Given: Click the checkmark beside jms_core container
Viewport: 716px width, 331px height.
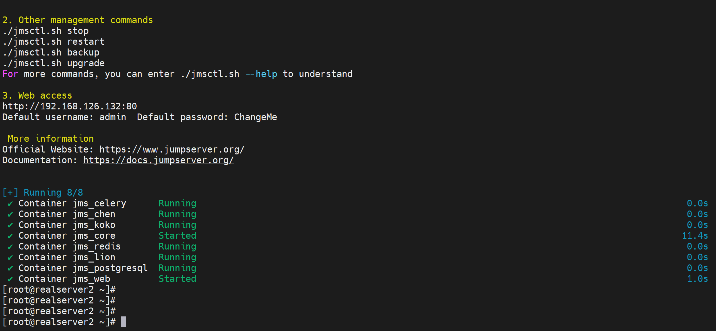Looking at the screenshot, I should click(10, 236).
